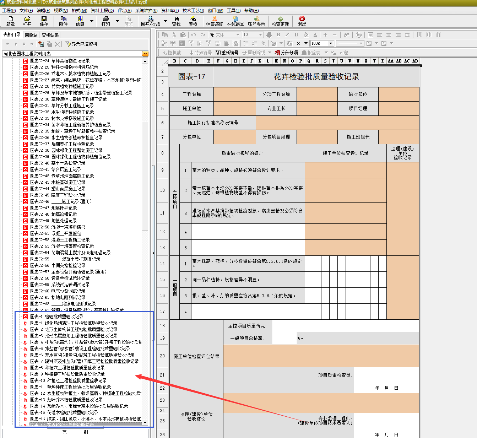The width and height of the screenshot is (477, 438).
Task: Click 账号登录 account login icon
Action: (256, 21)
